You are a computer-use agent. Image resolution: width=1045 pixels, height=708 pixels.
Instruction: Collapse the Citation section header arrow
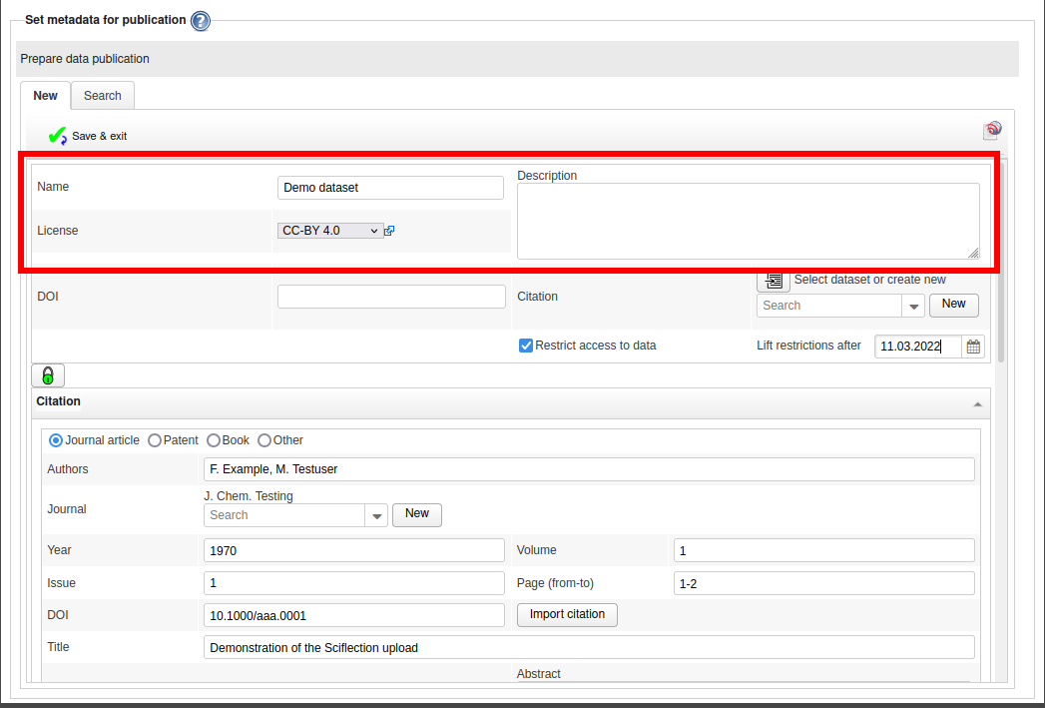(x=978, y=403)
